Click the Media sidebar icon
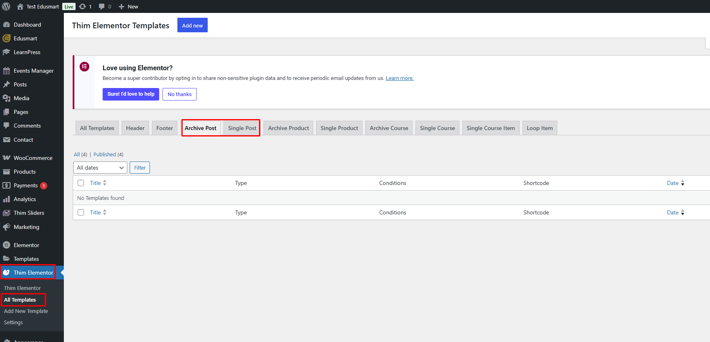 point(6,98)
